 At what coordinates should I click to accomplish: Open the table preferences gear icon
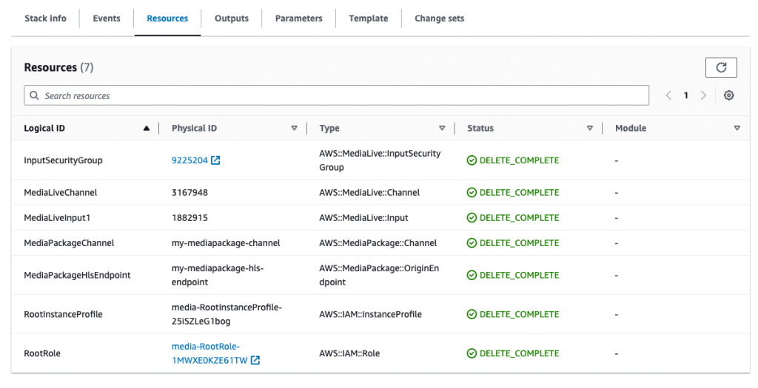[729, 95]
